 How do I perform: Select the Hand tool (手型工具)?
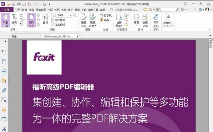[x=5, y=20]
